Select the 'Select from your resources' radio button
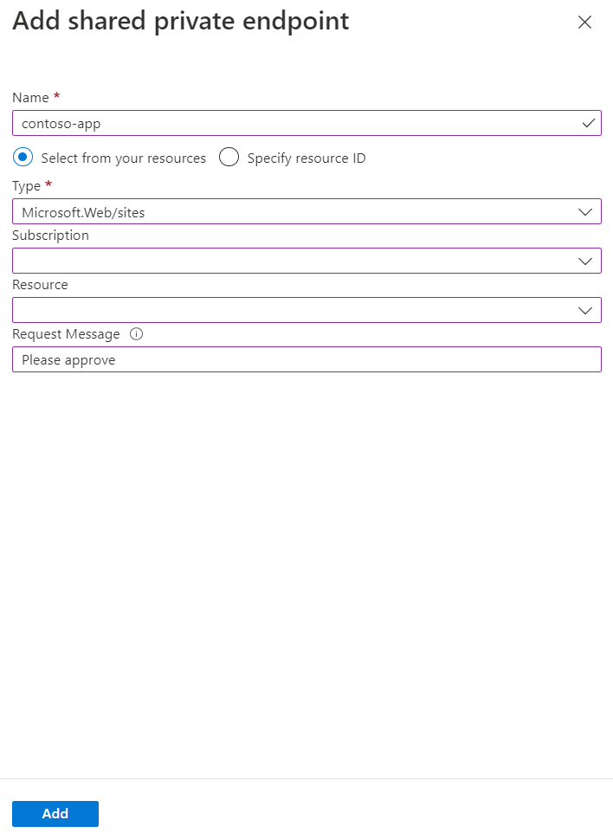613x833 pixels. pyautogui.click(x=23, y=158)
